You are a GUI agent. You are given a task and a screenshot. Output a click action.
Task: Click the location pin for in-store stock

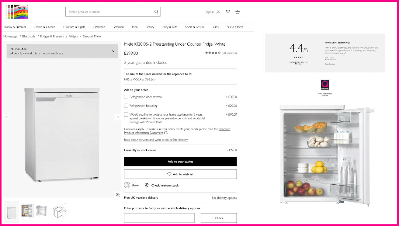tap(147, 185)
